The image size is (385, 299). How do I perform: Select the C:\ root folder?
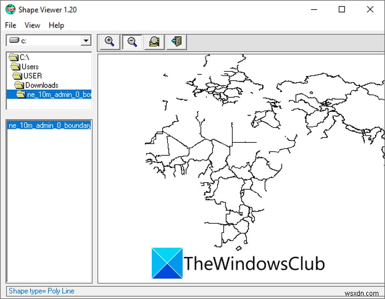(x=19, y=57)
